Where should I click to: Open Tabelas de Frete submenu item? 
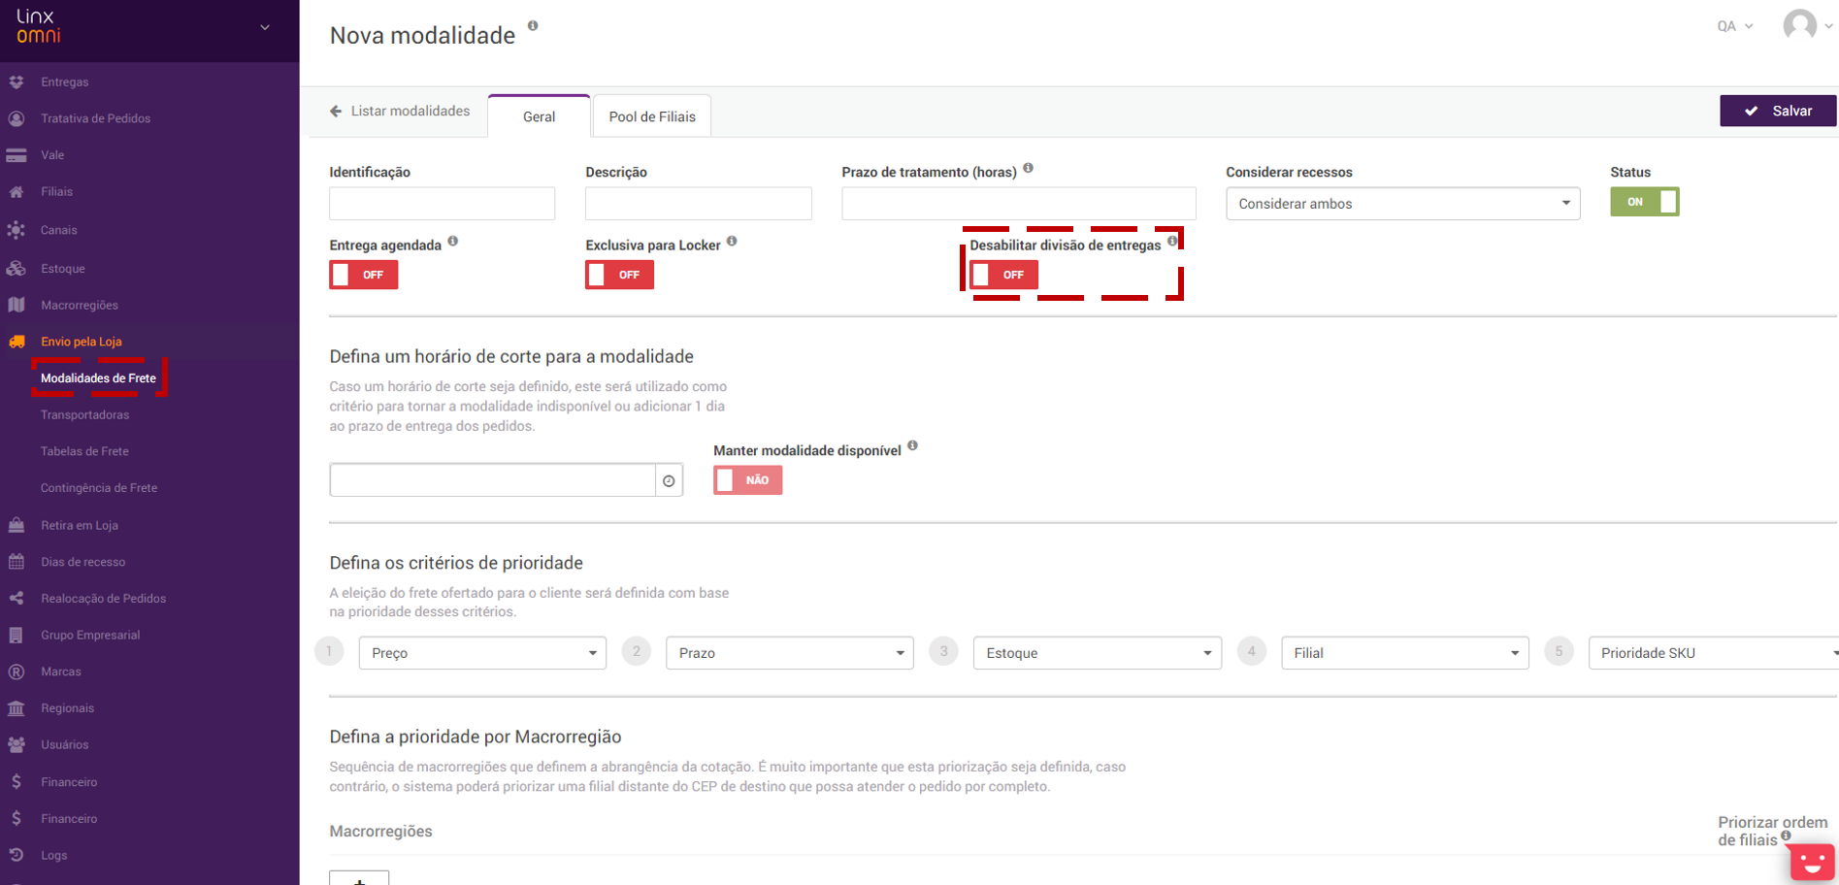point(84,451)
